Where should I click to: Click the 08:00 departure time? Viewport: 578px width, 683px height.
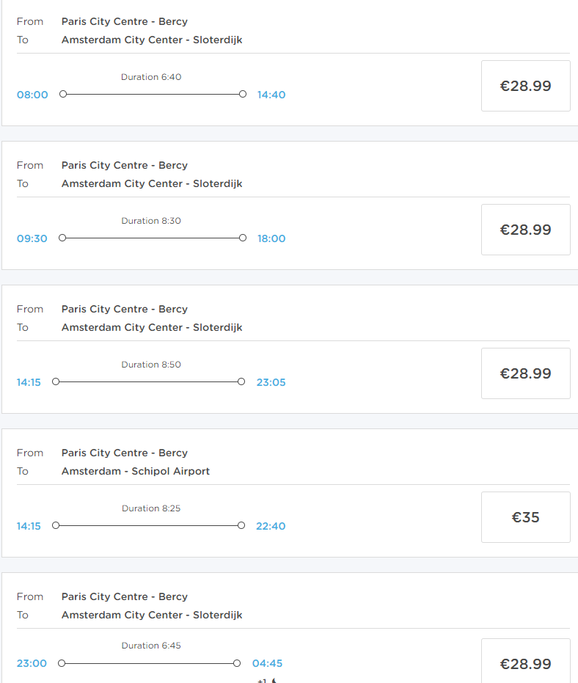[x=32, y=95]
